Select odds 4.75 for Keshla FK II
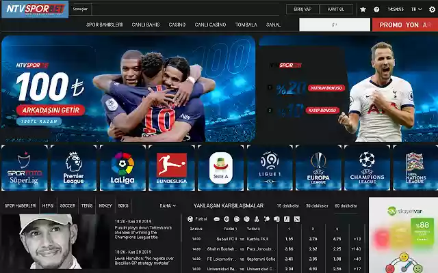438x273 pixels. tap(337, 239)
